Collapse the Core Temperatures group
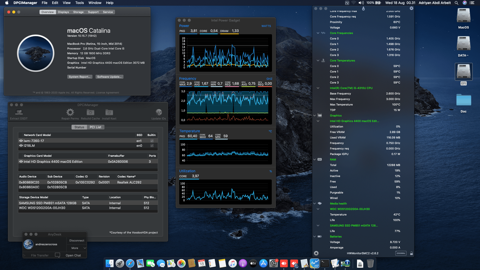 click(318, 60)
